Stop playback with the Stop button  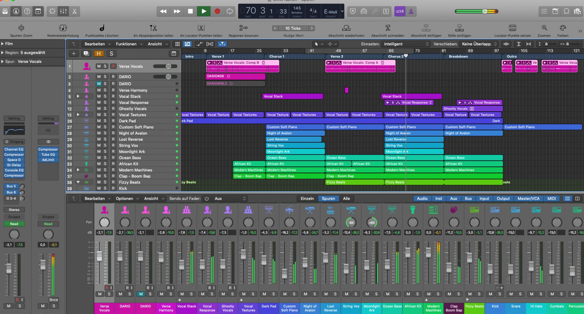pos(190,11)
